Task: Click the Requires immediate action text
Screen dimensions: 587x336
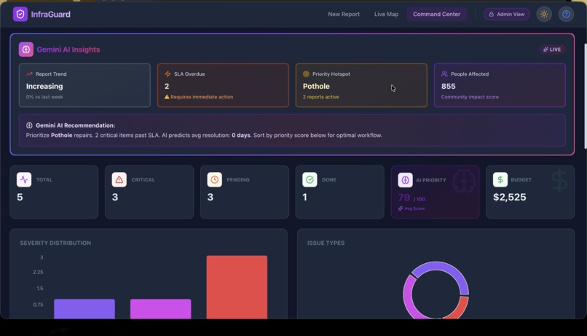Action: 202,97
